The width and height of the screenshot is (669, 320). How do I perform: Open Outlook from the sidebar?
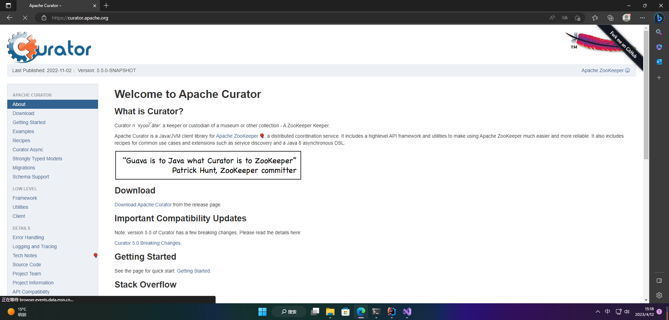[659, 62]
